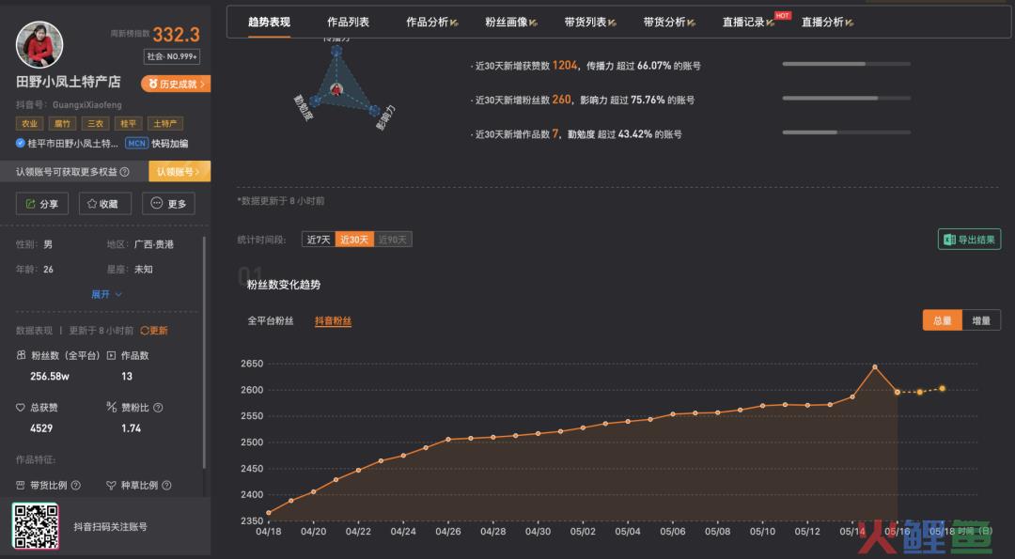The width and height of the screenshot is (1015, 559).
Task: Click the 分享 share button
Action: click(41, 204)
